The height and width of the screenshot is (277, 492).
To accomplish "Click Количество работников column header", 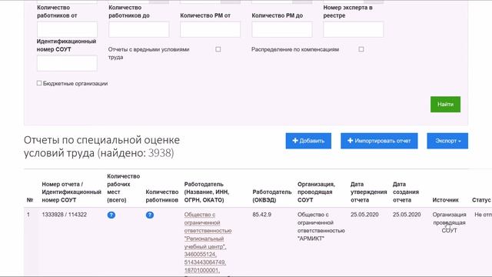I will (162, 196).
